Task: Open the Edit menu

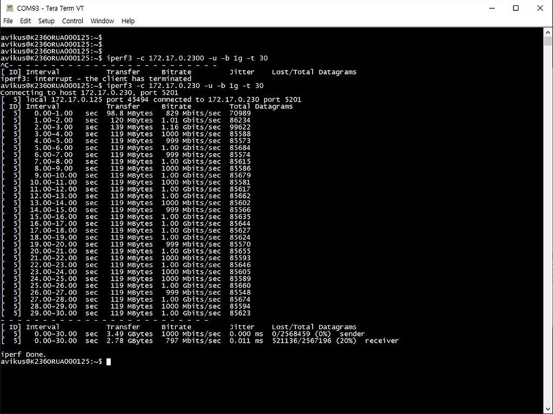Action: tap(25, 21)
